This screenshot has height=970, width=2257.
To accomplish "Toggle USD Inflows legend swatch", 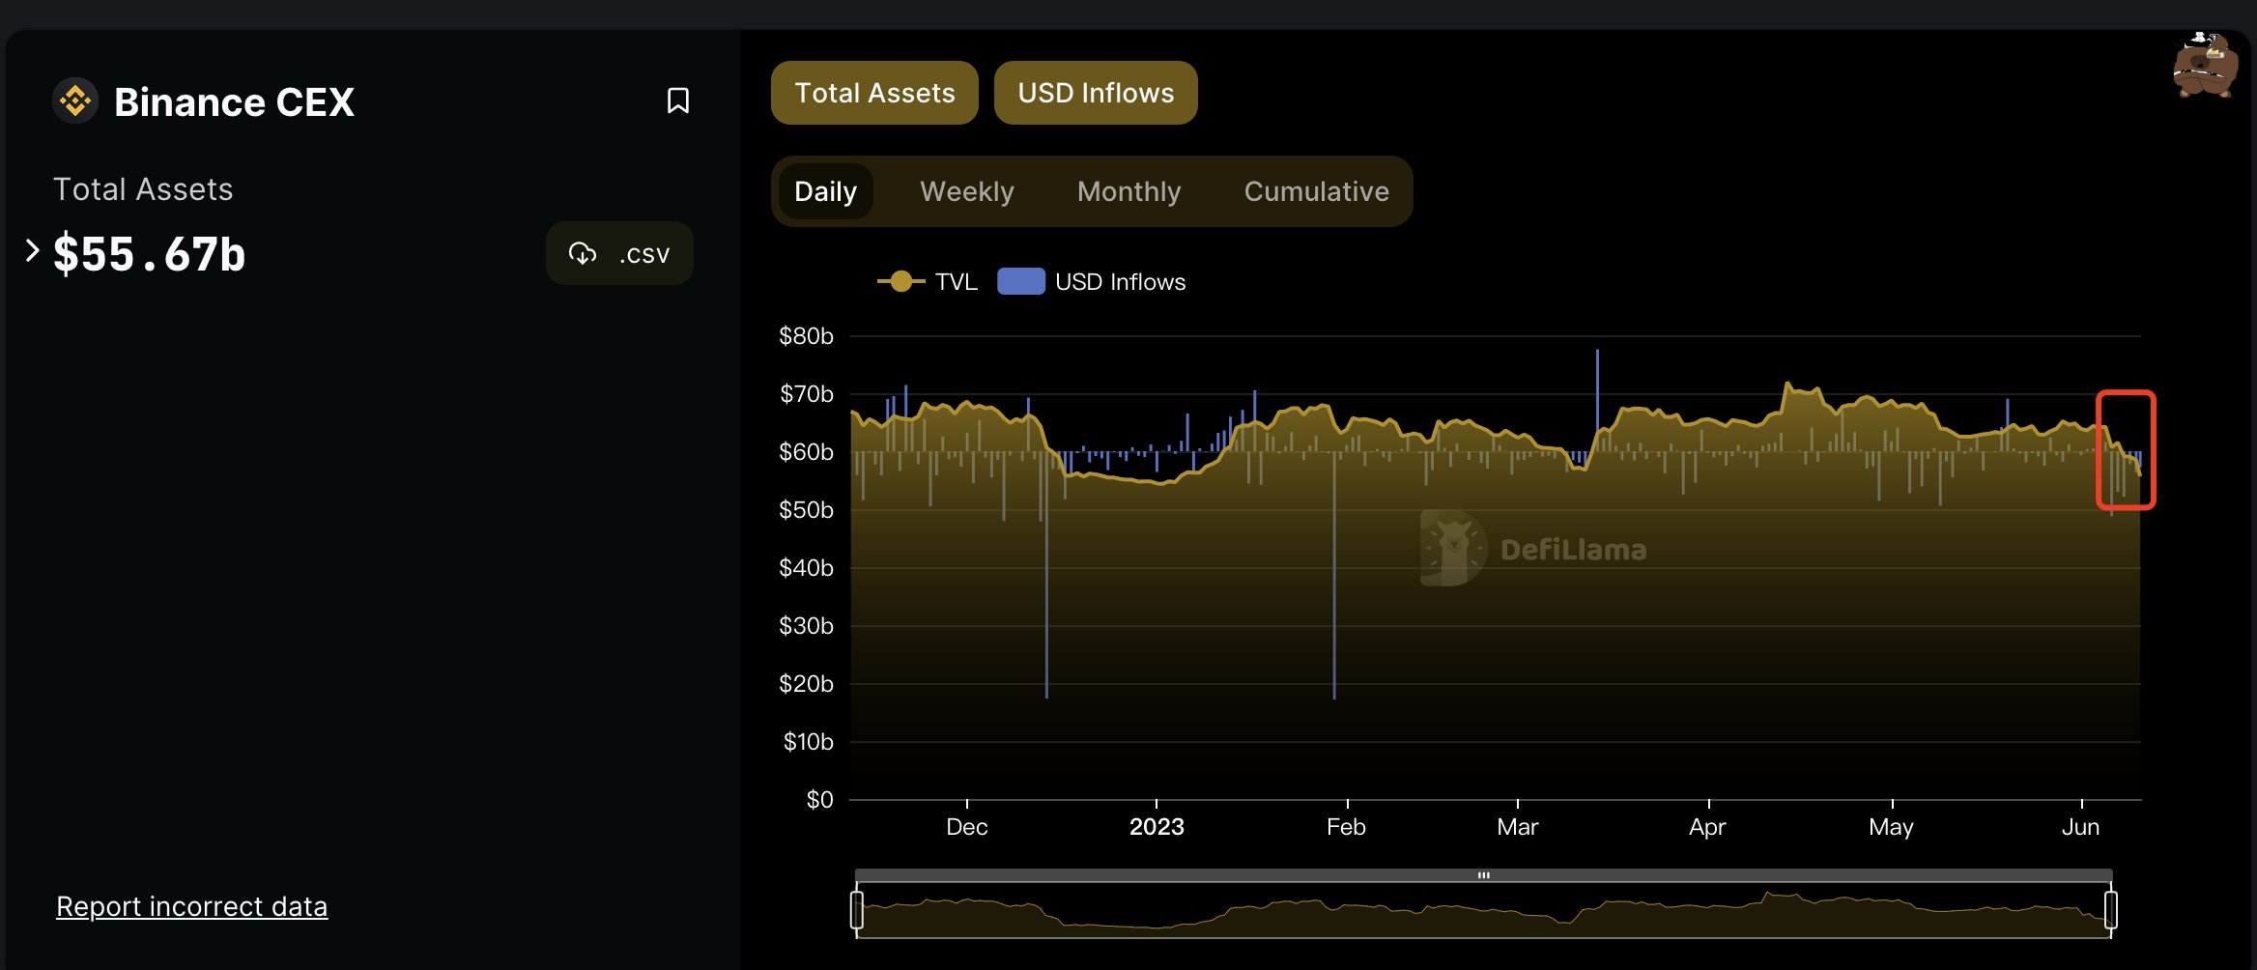I will pyautogui.click(x=1021, y=281).
